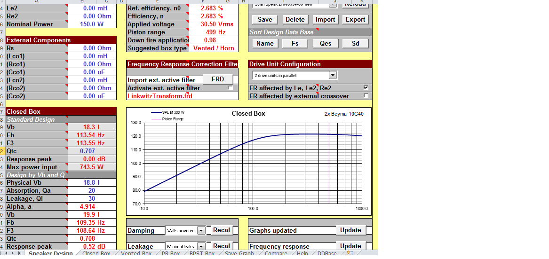This screenshot has height=259, width=549.
Task: Jump to last sheet using tab arrow
Action: click(x=19, y=253)
